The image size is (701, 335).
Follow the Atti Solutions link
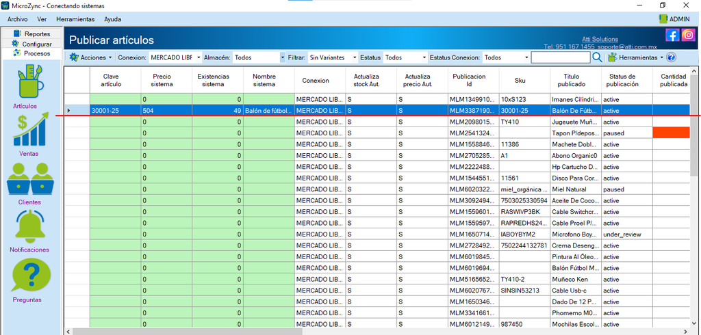600,39
